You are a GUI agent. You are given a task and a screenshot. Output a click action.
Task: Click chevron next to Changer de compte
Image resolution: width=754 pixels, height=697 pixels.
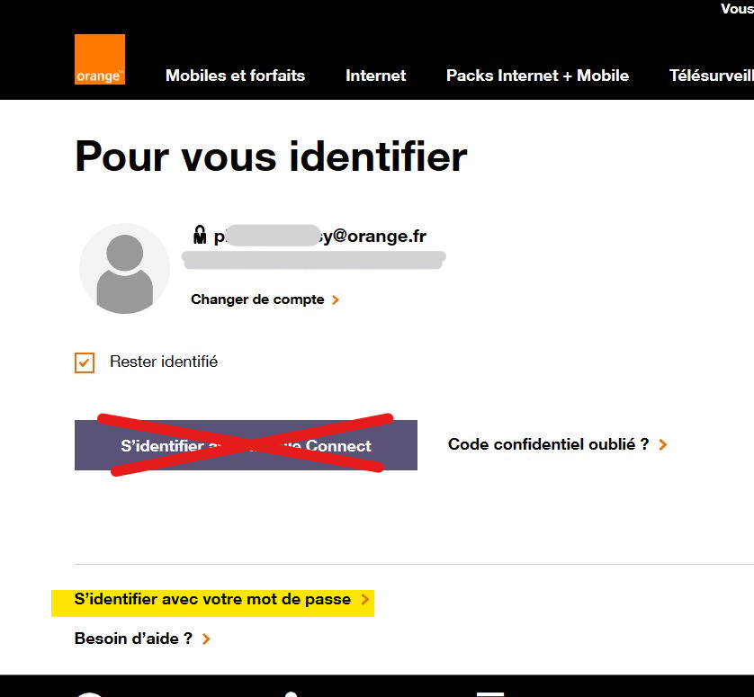(x=336, y=300)
